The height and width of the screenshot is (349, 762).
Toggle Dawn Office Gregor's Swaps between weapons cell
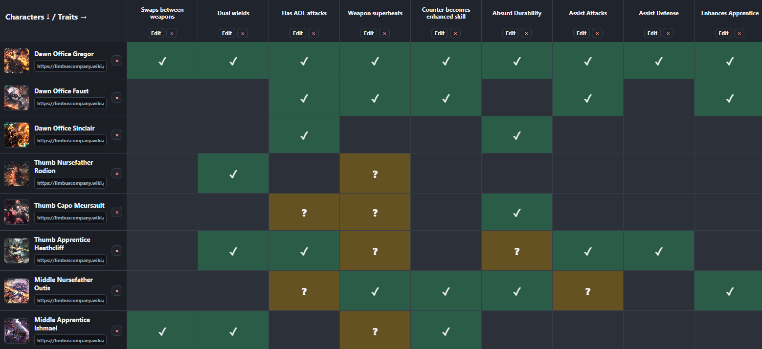[162, 61]
